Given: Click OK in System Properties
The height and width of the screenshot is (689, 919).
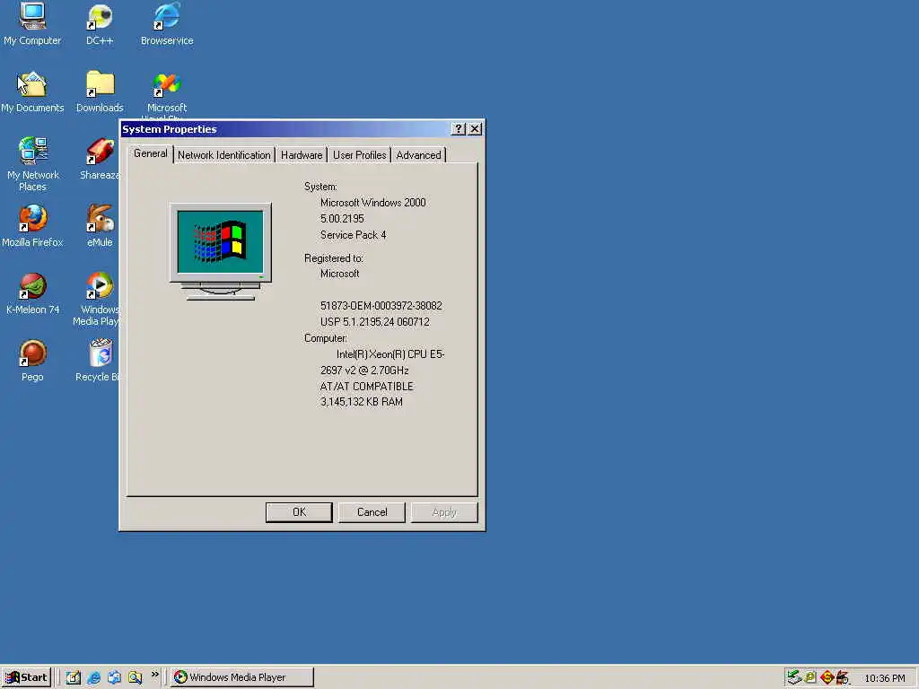Looking at the screenshot, I should point(299,512).
